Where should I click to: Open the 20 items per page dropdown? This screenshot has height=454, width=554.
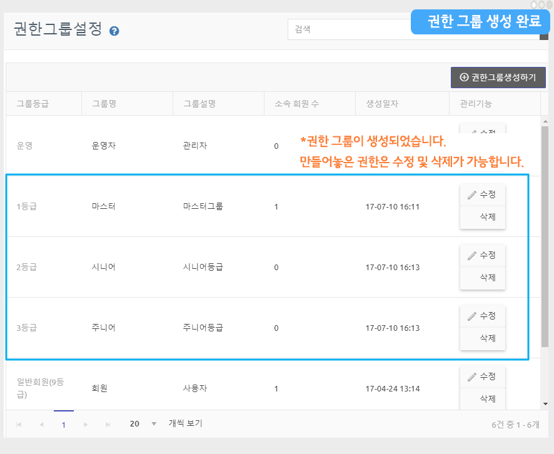click(143, 424)
